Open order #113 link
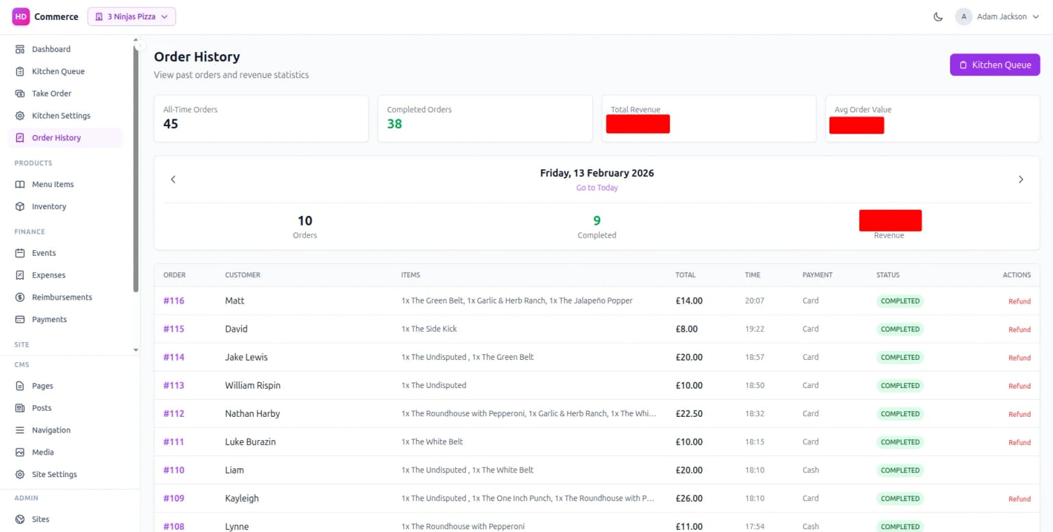This screenshot has height=532, width=1053. pos(173,385)
